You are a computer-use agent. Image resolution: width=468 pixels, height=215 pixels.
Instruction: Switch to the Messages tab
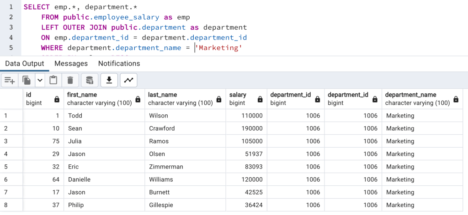[71, 63]
